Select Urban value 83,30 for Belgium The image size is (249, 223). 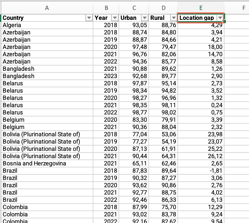click(134, 120)
